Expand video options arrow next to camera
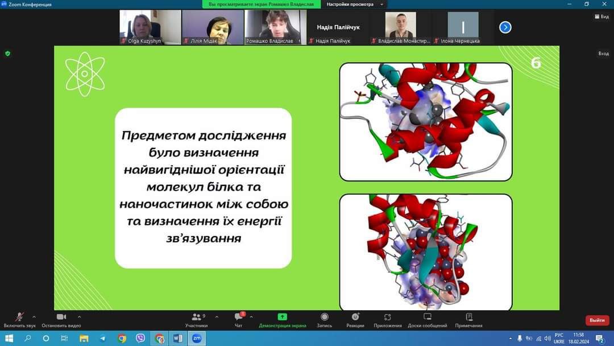The image size is (614, 346). pos(79,317)
